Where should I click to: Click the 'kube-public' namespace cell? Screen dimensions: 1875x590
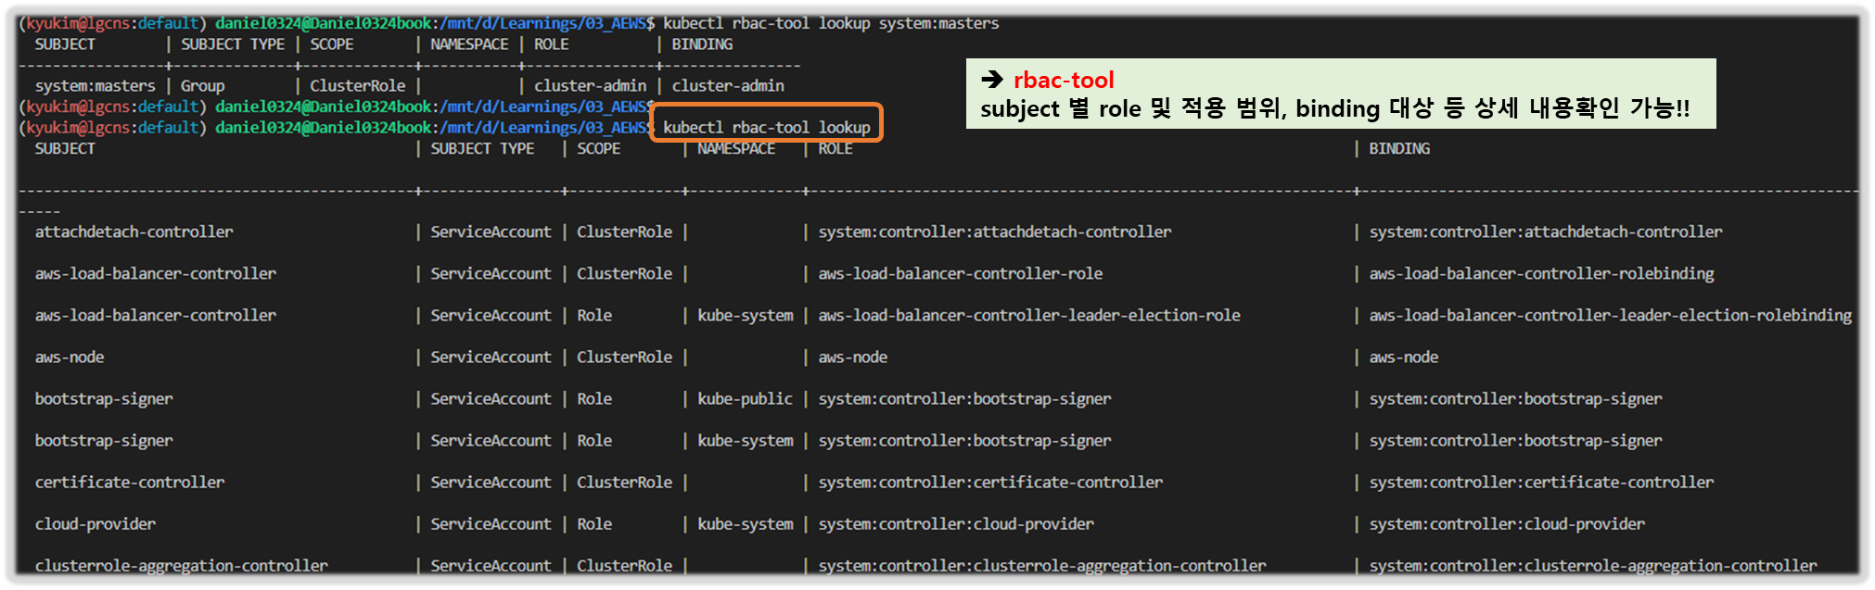746,398
